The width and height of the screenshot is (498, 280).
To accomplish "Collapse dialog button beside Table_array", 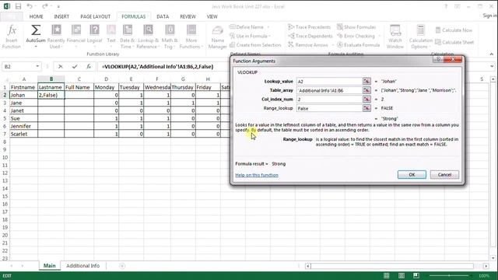I will pyautogui.click(x=366, y=90).
